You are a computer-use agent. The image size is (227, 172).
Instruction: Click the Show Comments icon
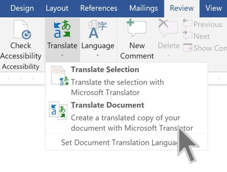188,48
